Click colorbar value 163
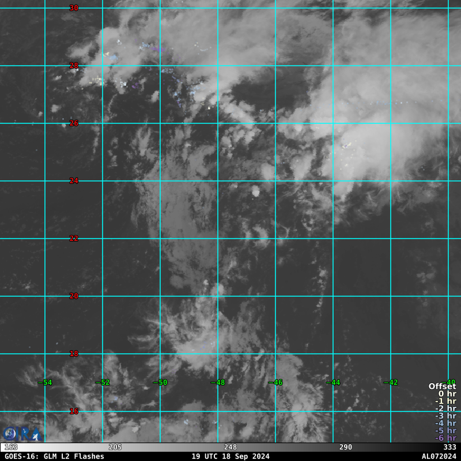Image resolution: width=461 pixels, height=461 pixels. [x=11, y=448]
